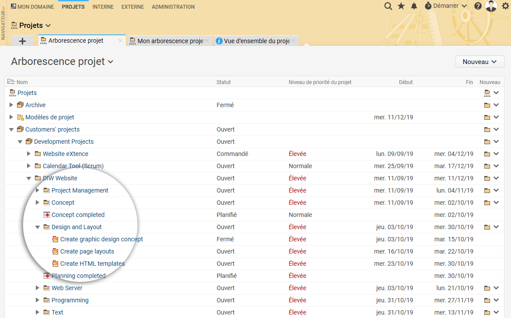Click the favorites star icon
Screen dimensions: 511x318
401,6
